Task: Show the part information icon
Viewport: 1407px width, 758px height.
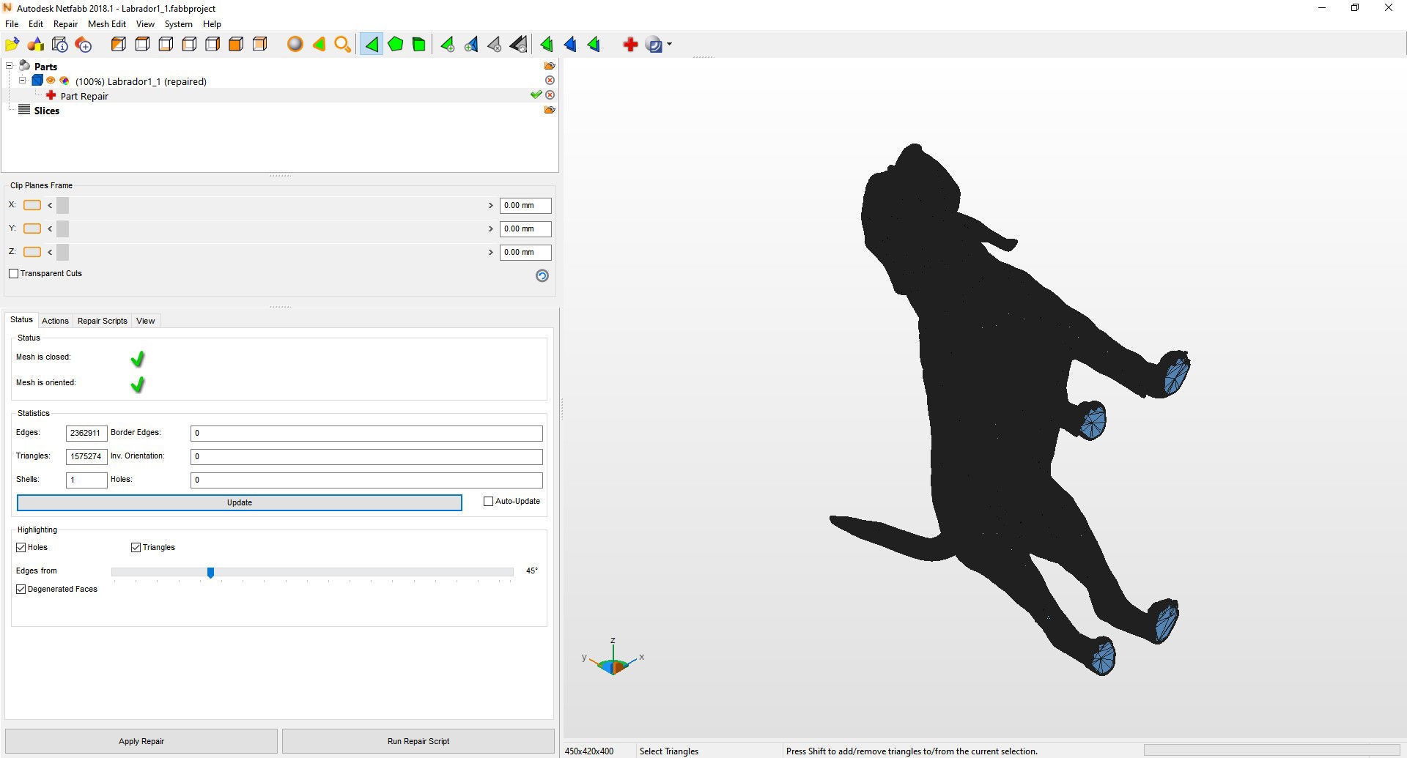Action: point(60,45)
